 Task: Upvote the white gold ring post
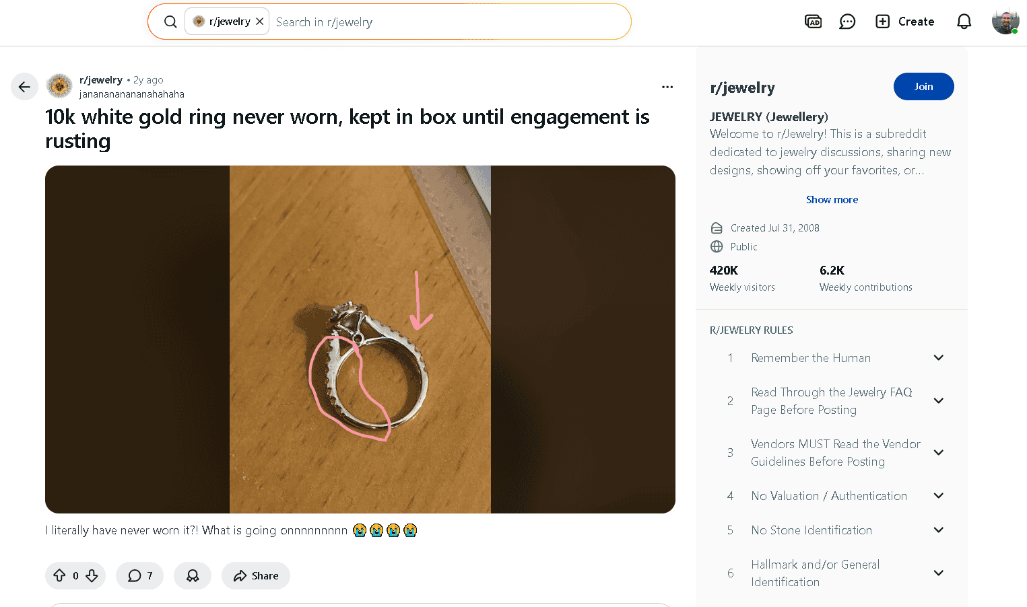(x=59, y=575)
